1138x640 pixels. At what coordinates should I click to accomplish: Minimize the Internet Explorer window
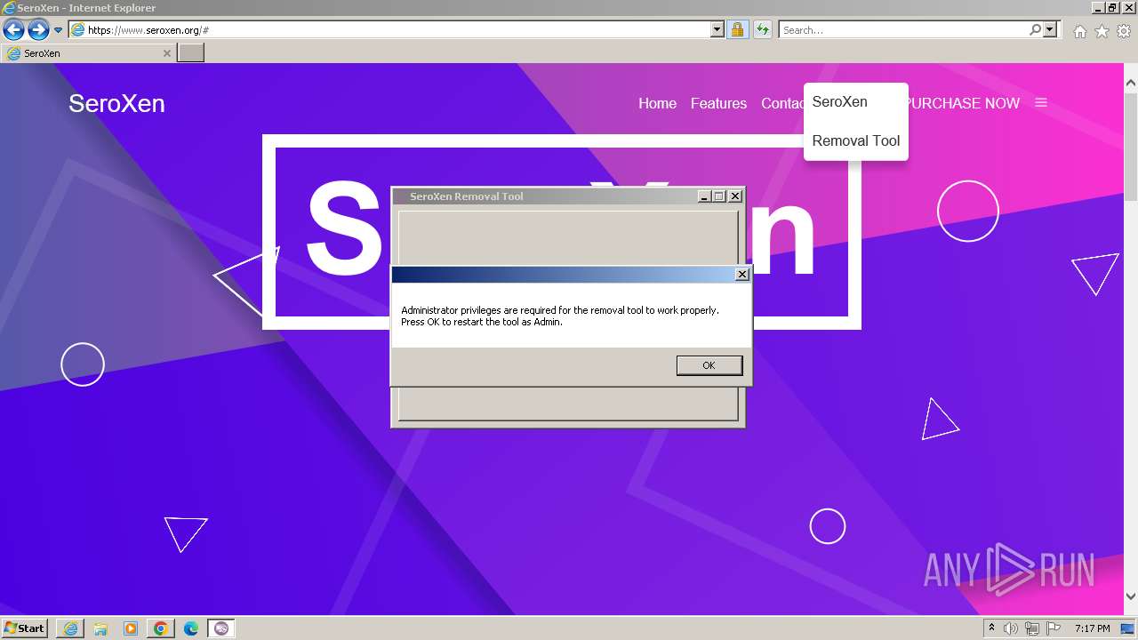tap(1098, 7)
